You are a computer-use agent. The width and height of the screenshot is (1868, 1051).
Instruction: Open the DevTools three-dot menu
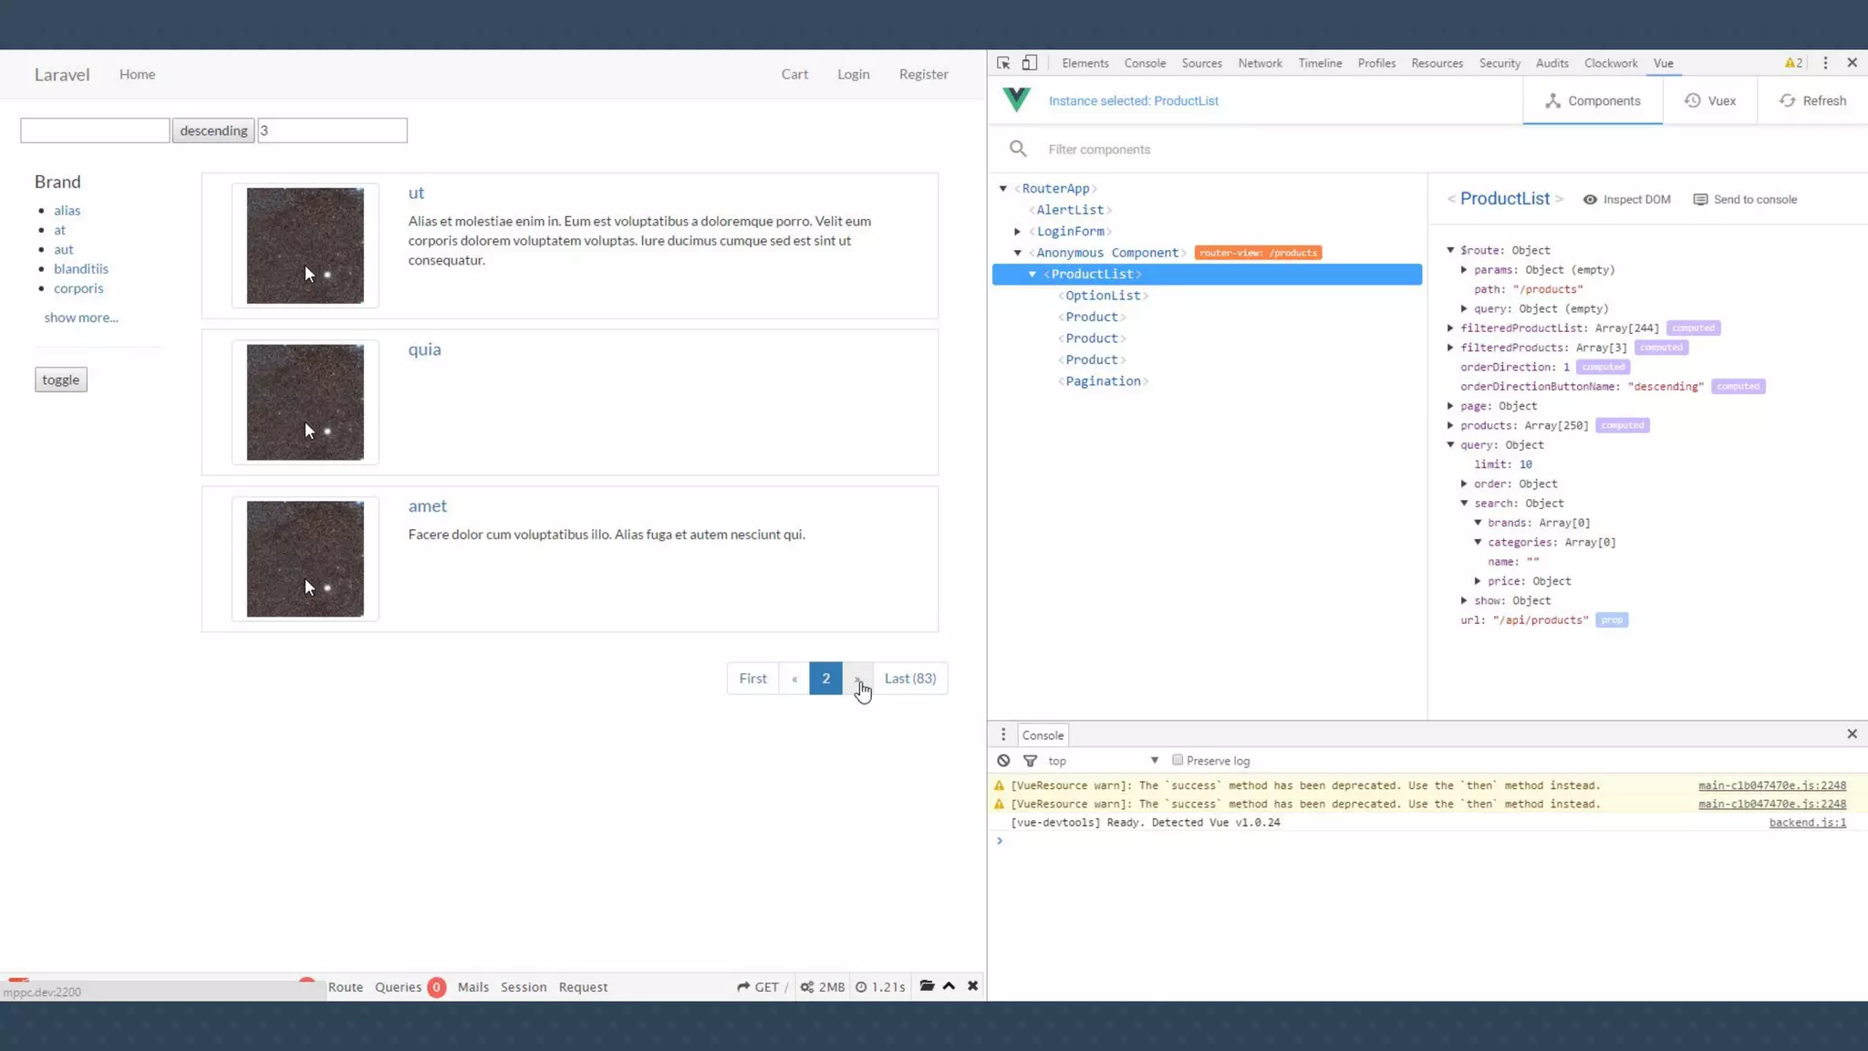click(1825, 63)
